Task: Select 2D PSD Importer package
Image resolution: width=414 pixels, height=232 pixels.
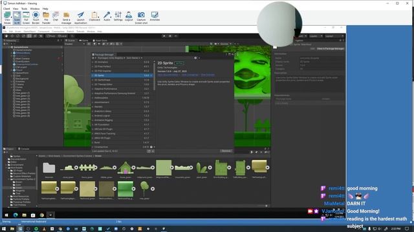Action: click(122, 71)
